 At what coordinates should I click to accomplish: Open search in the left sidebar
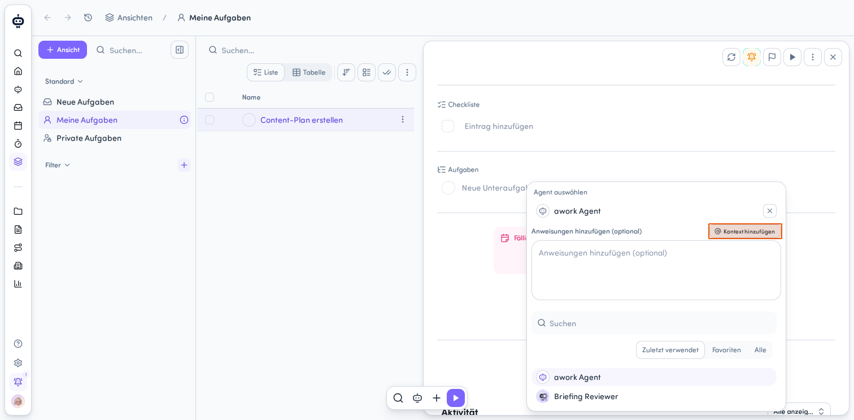click(18, 53)
